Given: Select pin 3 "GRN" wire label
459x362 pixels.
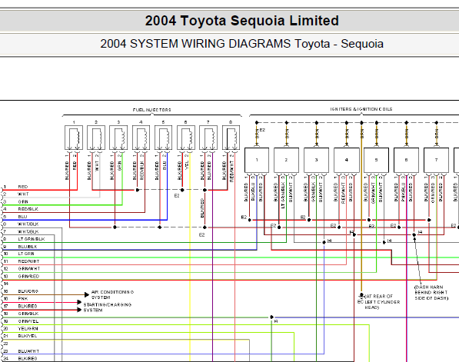Looking at the screenshot, I should [23, 201].
